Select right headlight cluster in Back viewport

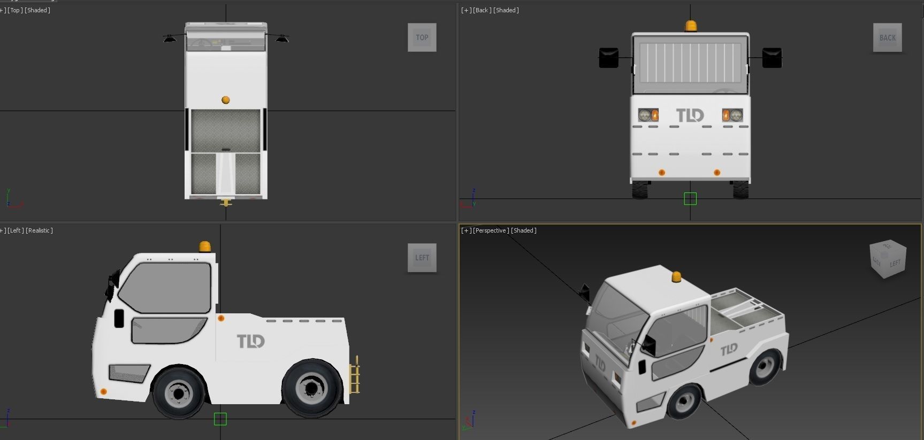732,115
